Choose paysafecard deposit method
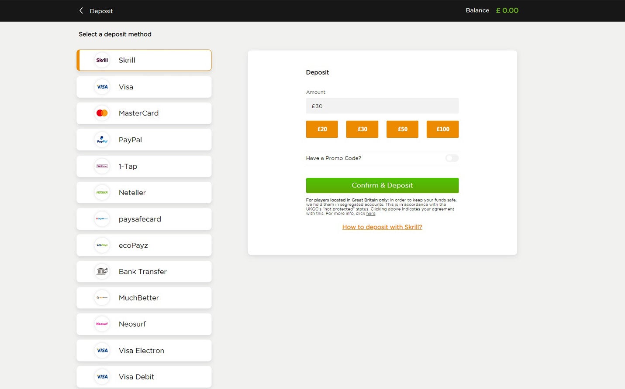This screenshot has width=625, height=389. point(144,219)
